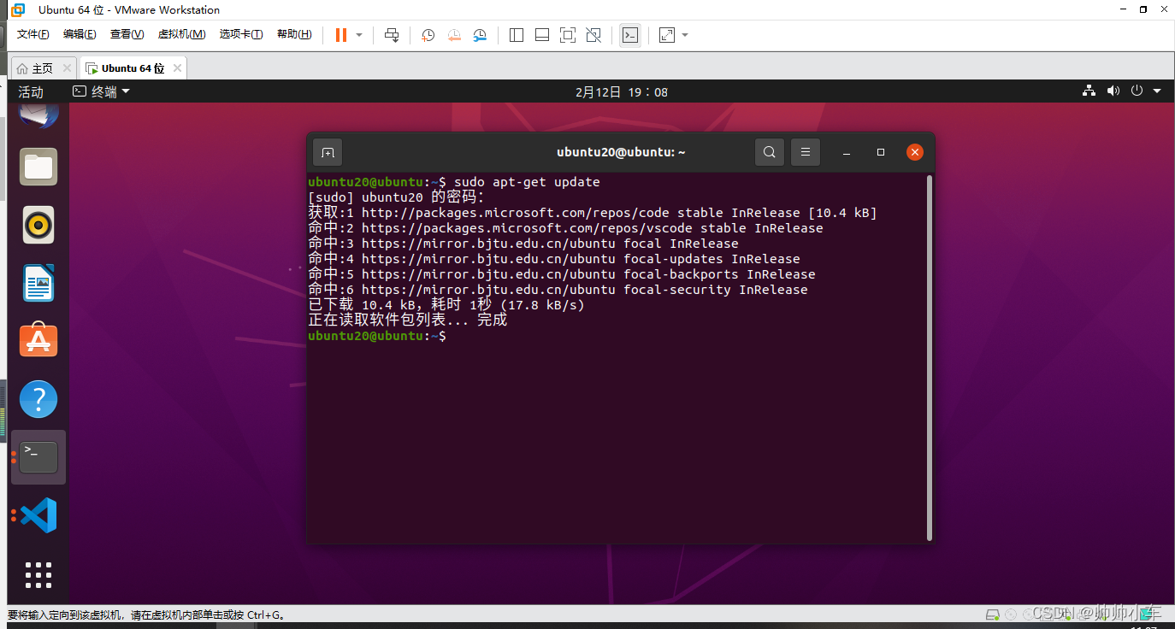The image size is (1175, 629).
Task: Expand the stretch display dropdown arrow
Action: click(685, 35)
